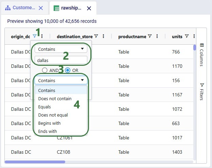The image size is (212, 168).
Task: Focus the filter text field containing dallas
Action: 61,60
